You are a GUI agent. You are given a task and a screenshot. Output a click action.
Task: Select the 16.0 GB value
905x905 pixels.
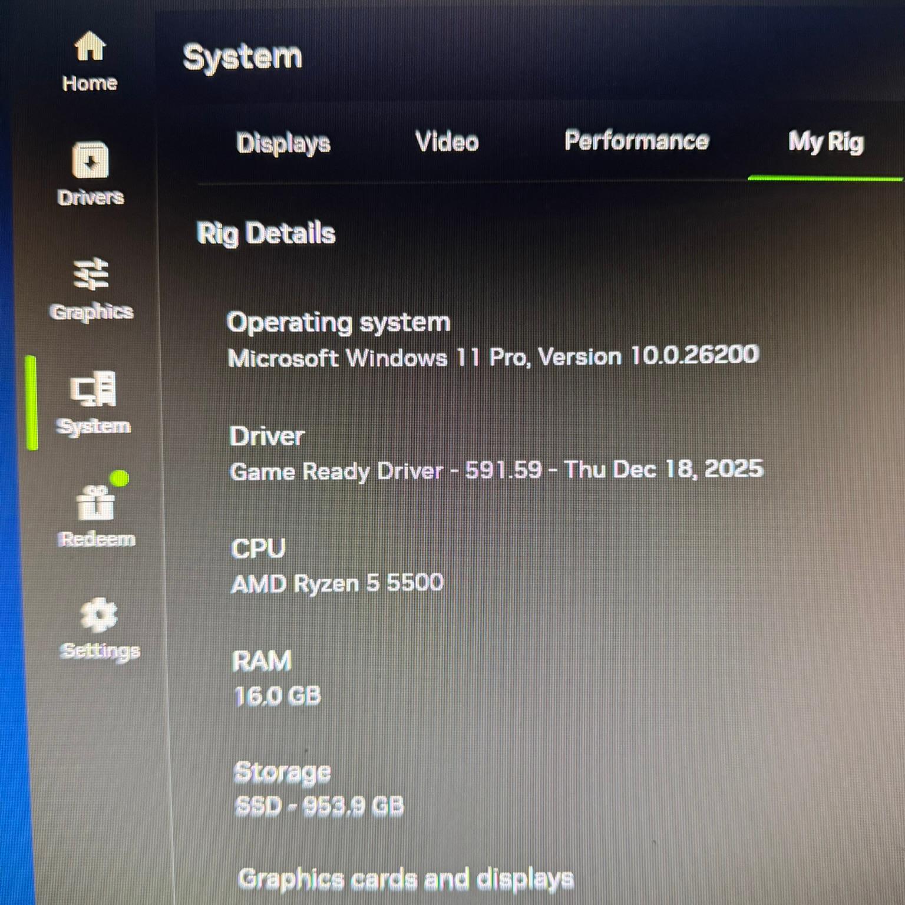(x=278, y=696)
